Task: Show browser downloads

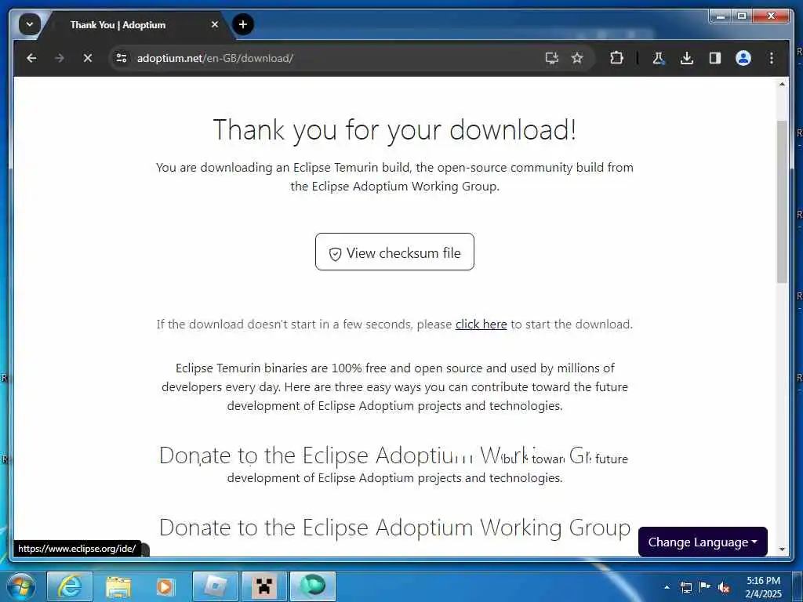Action: click(x=687, y=58)
